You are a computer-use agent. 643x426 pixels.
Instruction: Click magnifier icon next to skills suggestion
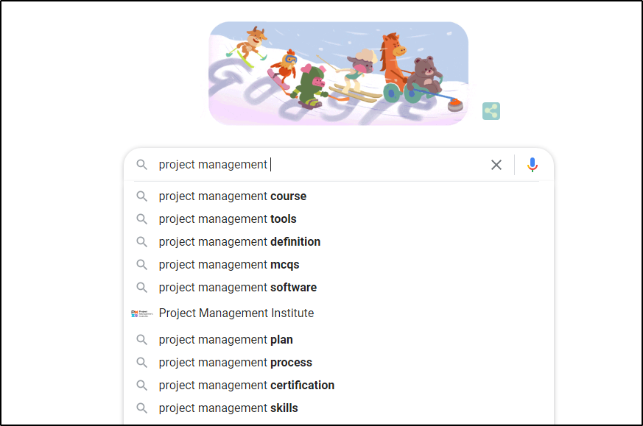(142, 408)
